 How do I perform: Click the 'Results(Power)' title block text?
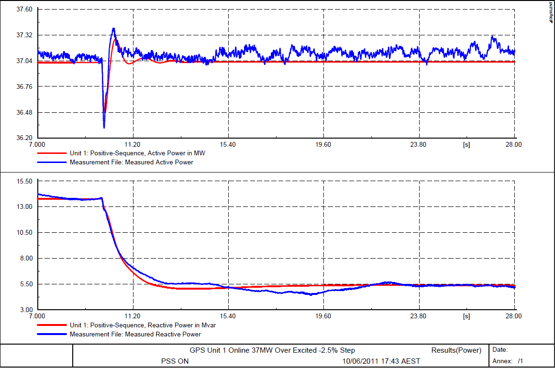coord(456,350)
